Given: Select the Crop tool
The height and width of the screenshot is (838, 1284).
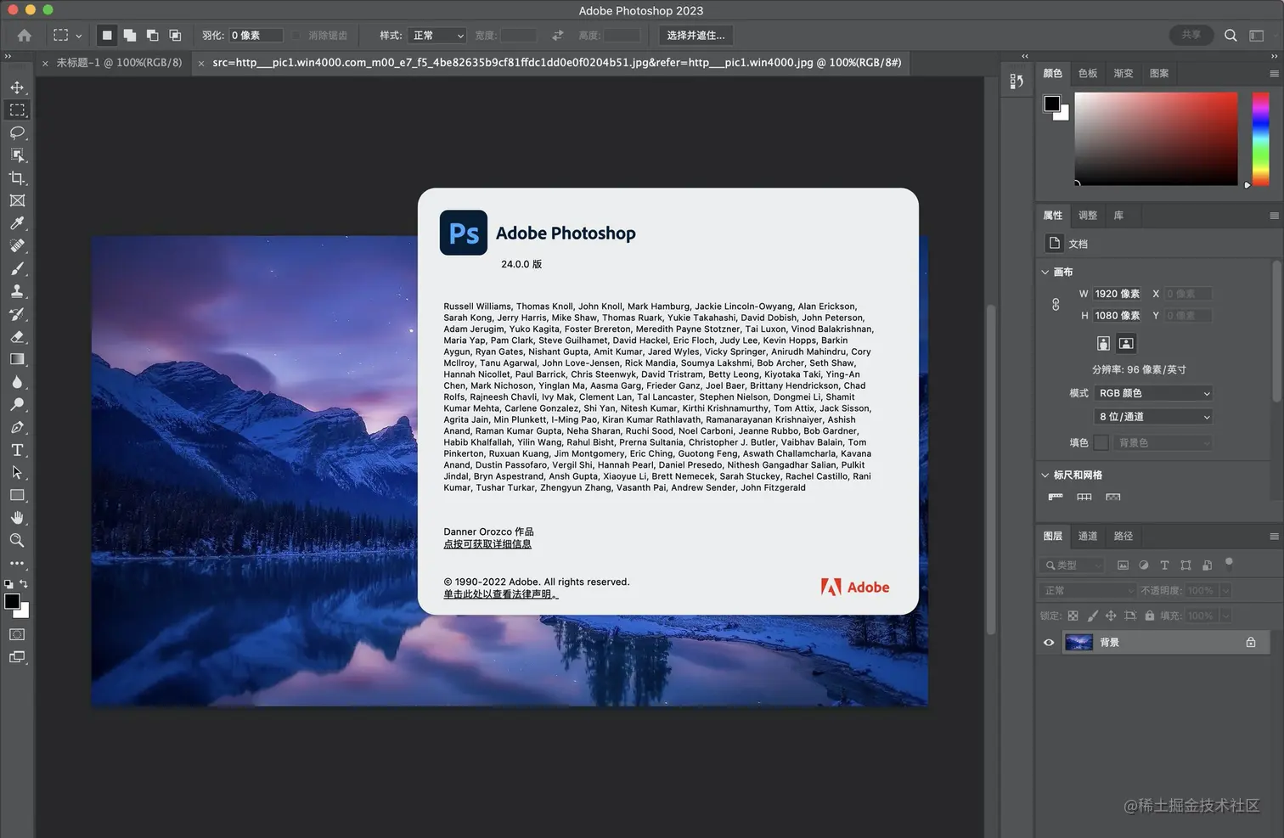Looking at the screenshot, I should (x=17, y=178).
